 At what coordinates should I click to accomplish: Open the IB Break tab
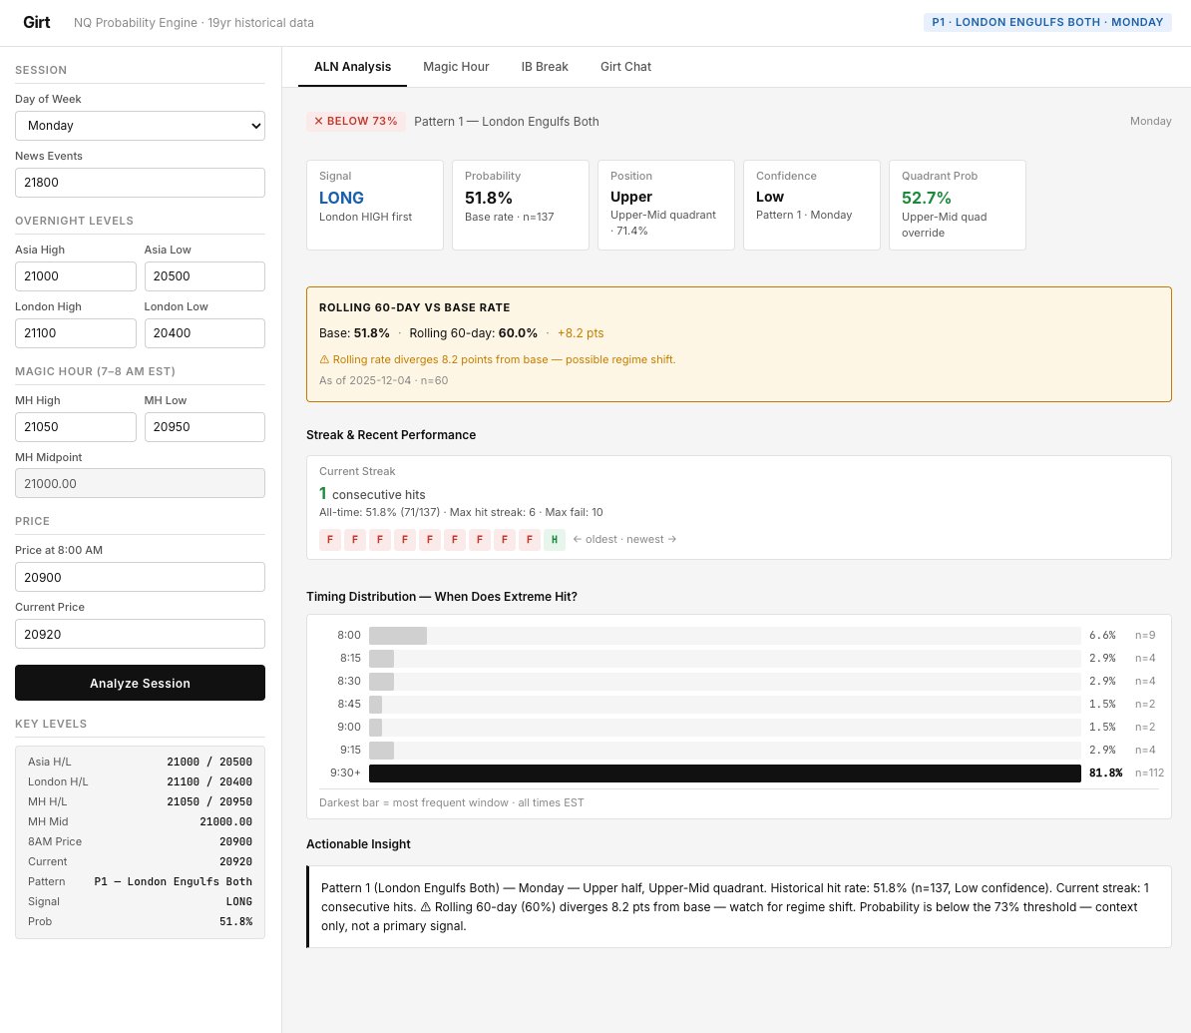point(545,67)
